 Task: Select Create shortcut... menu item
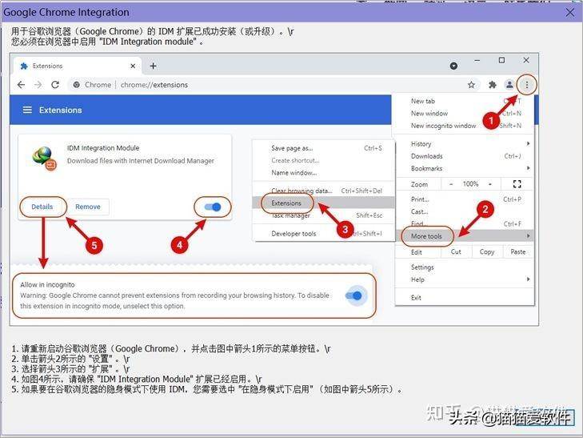point(323,160)
